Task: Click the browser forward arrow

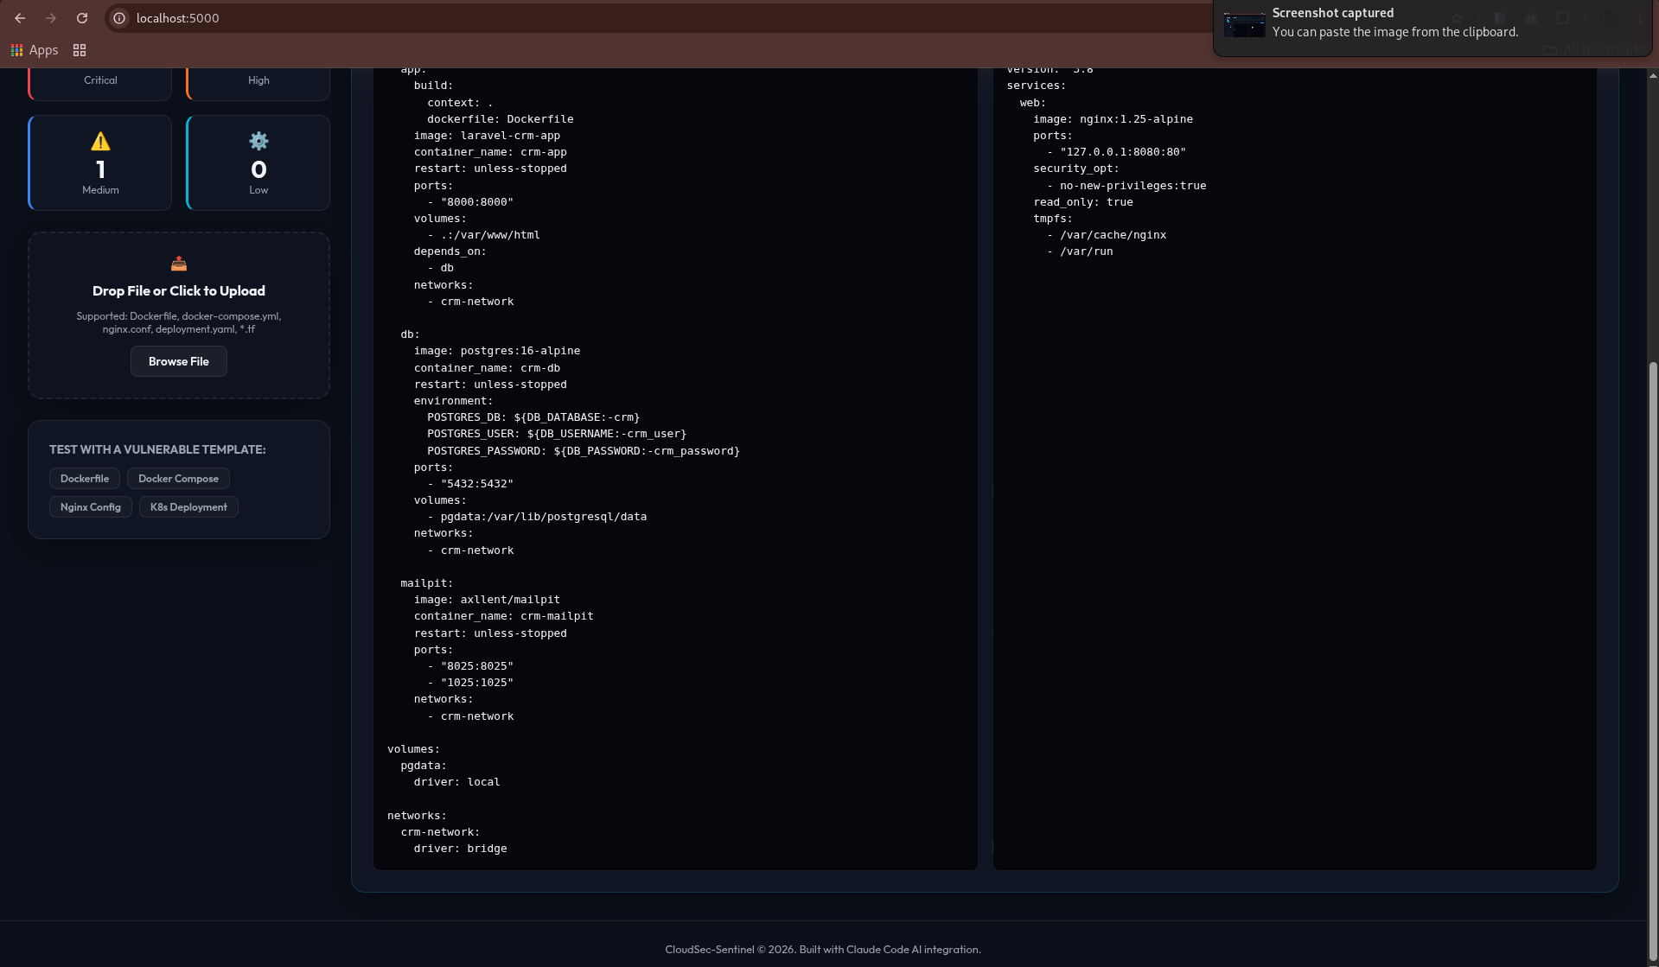Action: [x=51, y=18]
